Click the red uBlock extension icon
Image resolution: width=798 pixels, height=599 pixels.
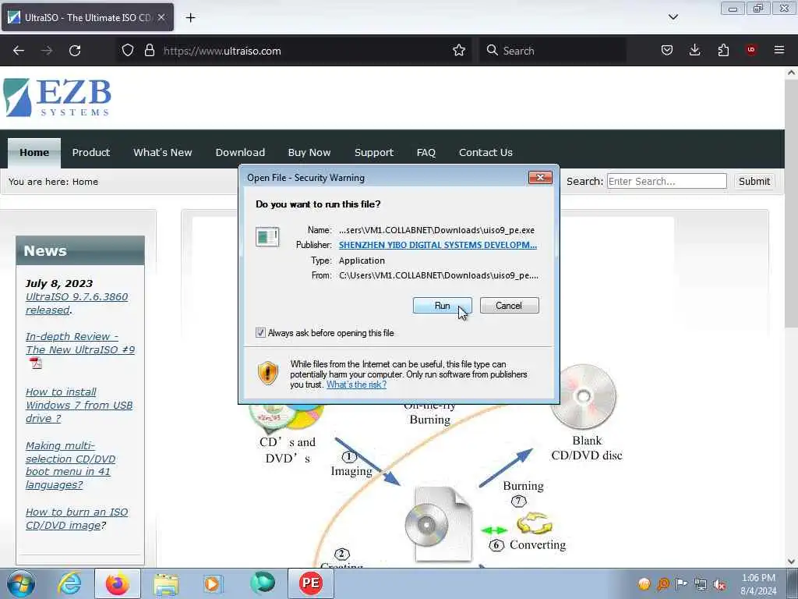pyautogui.click(x=750, y=50)
